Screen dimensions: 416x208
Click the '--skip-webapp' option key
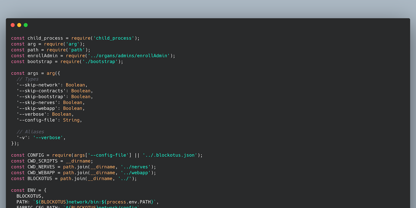tap(37, 108)
